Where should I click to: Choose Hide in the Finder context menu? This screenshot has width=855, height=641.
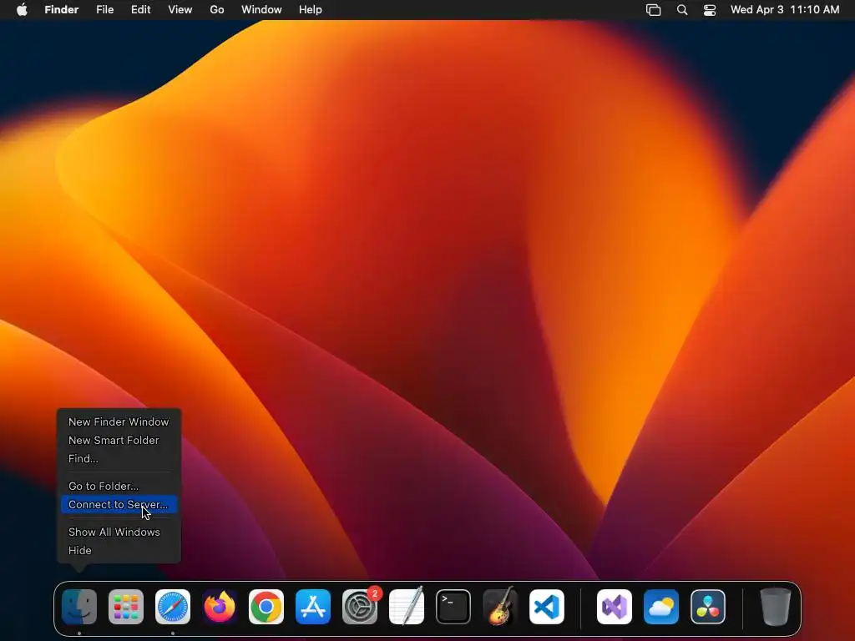(x=119, y=551)
